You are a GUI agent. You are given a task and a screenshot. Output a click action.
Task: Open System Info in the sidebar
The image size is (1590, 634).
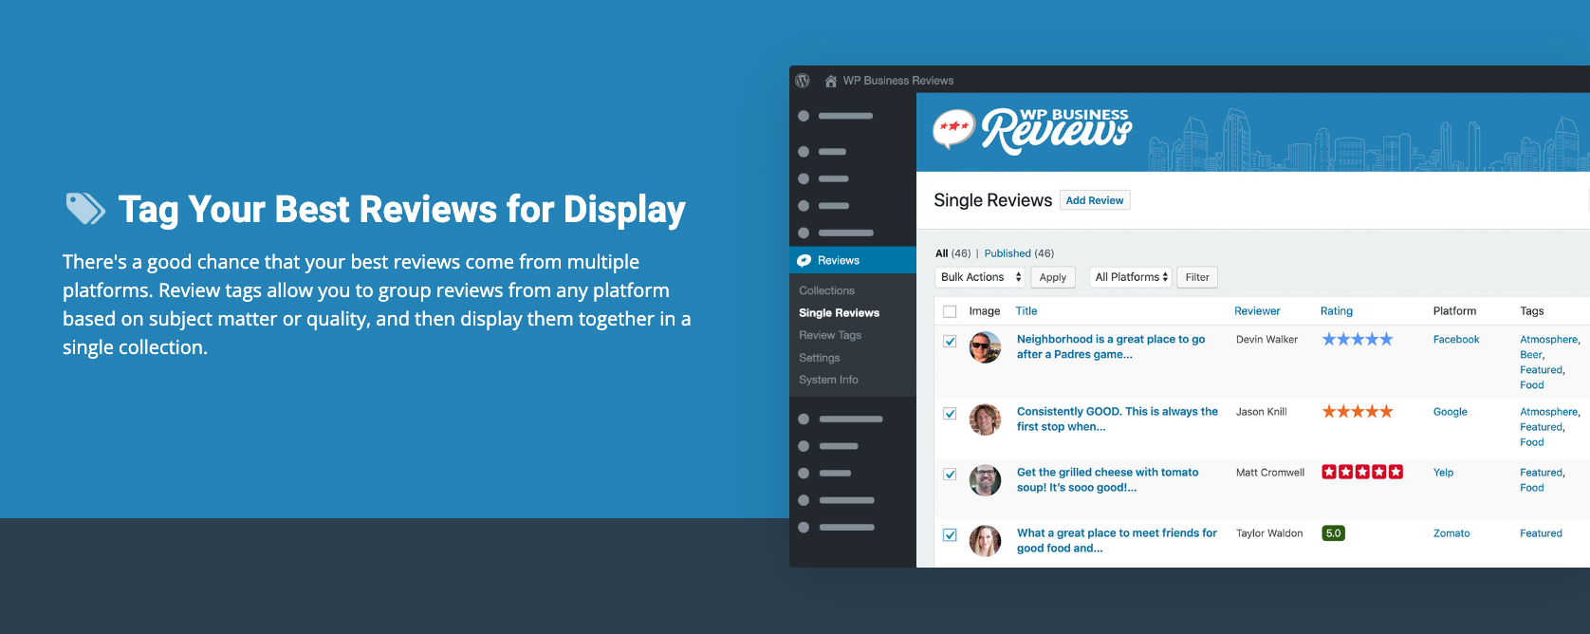pyautogui.click(x=829, y=380)
